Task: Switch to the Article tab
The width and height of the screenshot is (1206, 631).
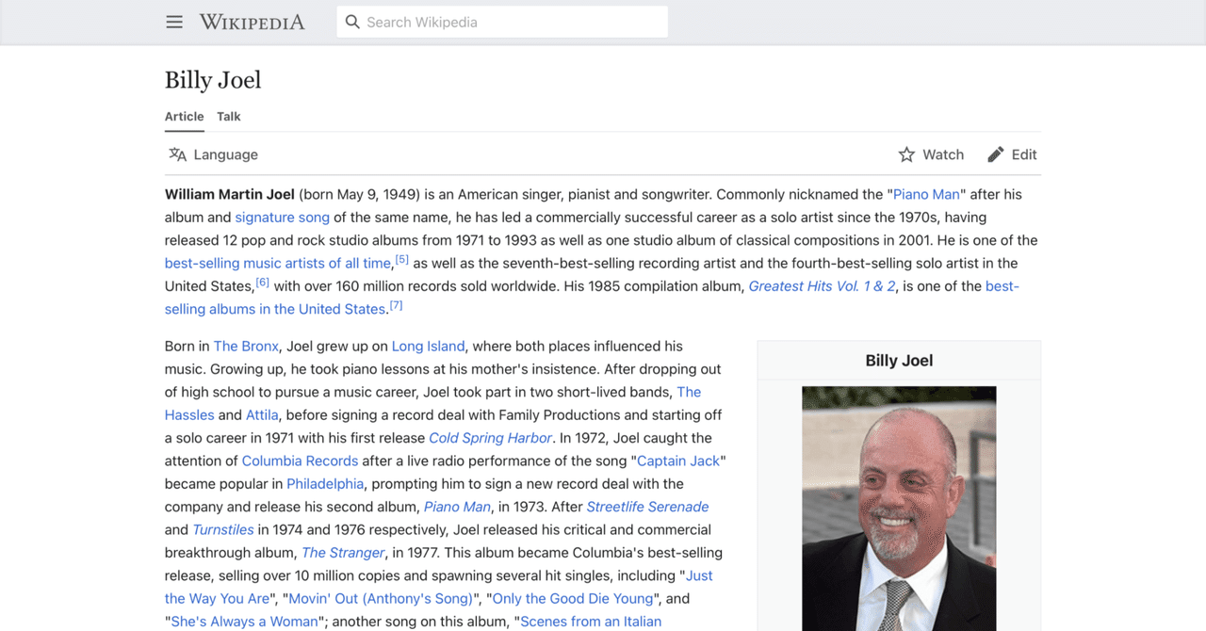Action: (185, 117)
